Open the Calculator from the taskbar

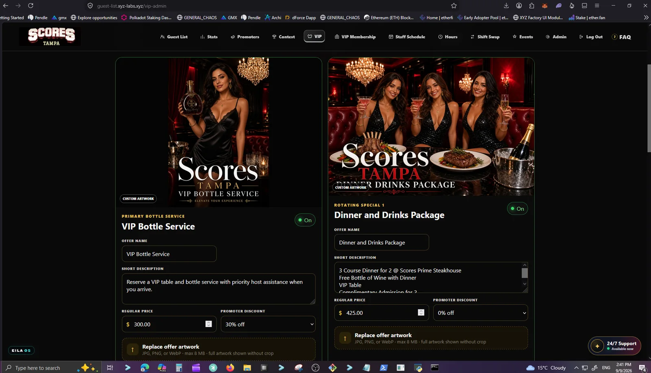(179, 368)
